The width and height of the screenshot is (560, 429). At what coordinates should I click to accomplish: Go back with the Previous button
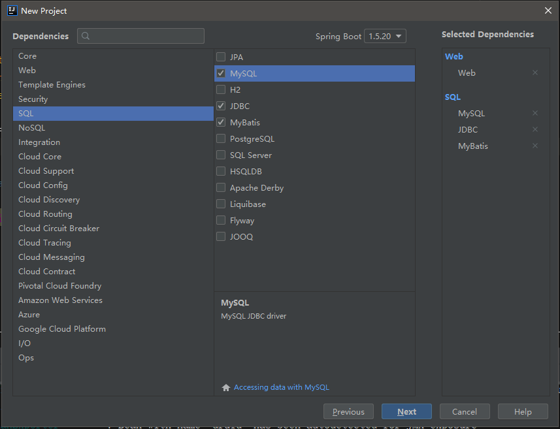[x=348, y=412]
